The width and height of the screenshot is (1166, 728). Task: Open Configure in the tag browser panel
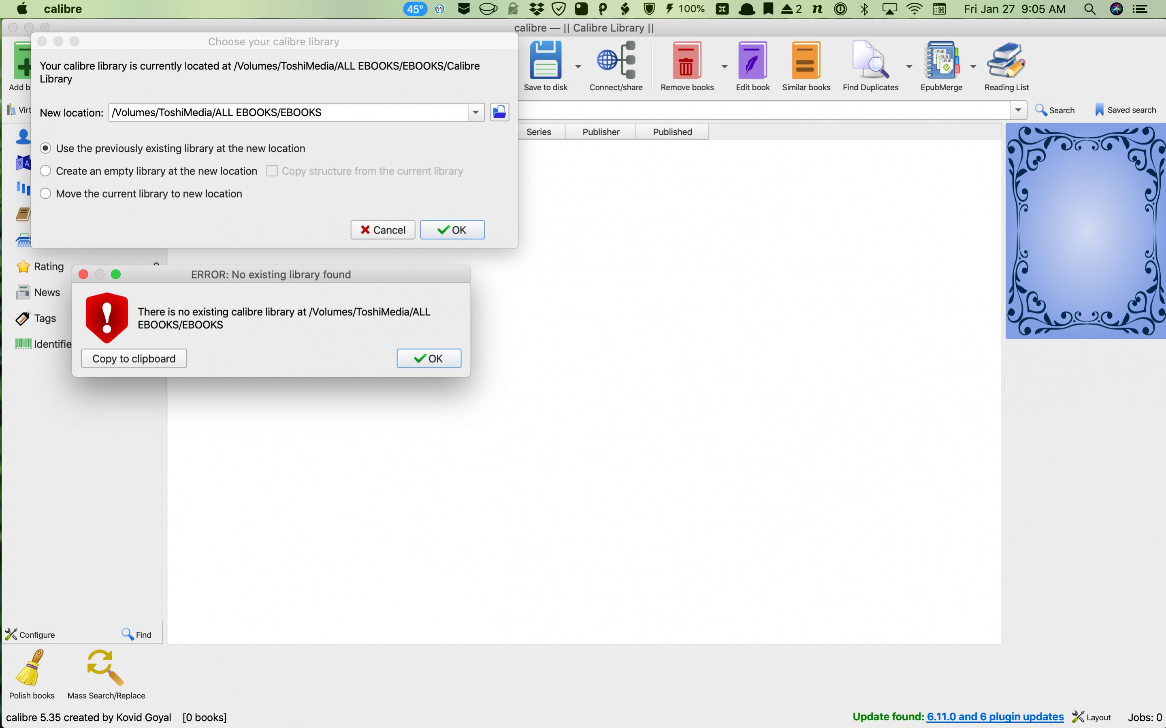[x=30, y=635]
